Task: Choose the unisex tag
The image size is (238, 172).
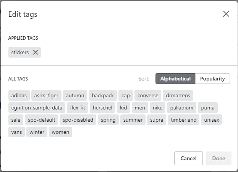Action: [x=211, y=120]
